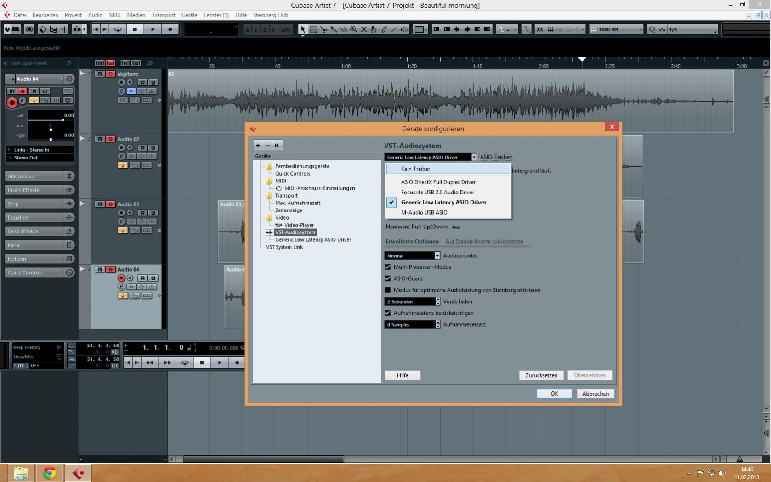Open the ASIO-Treiber dropdown
This screenshot has width=771, height=482.
[x=431, y=157]
